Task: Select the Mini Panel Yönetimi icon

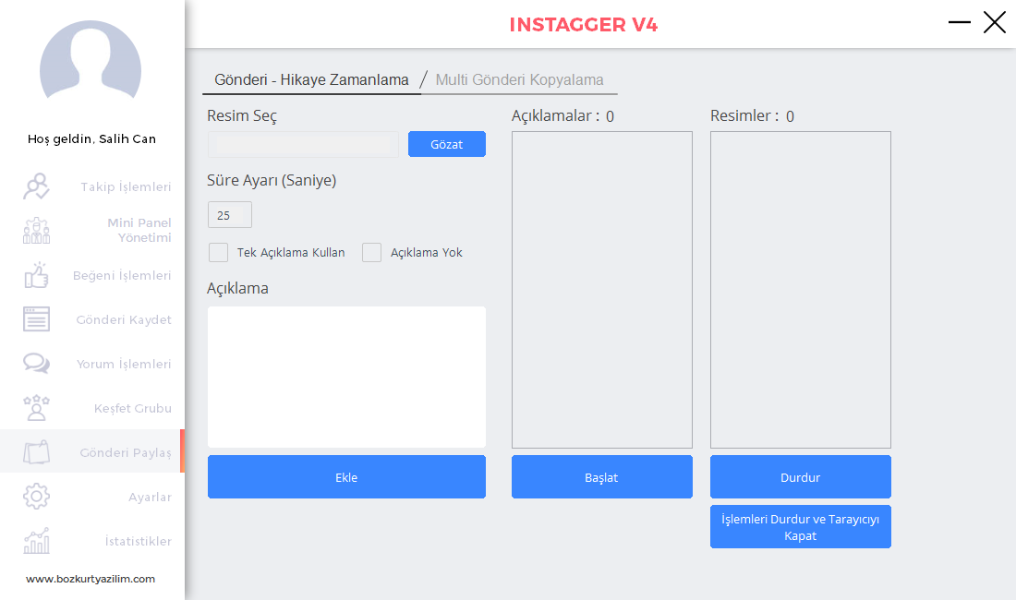Action: (36, 231)
